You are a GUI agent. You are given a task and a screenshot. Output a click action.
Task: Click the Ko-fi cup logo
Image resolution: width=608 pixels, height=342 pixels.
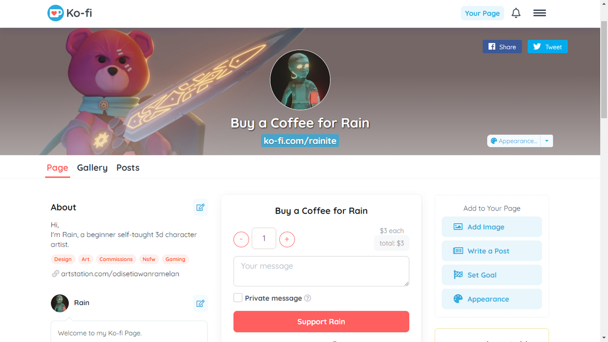pos(56,13)
